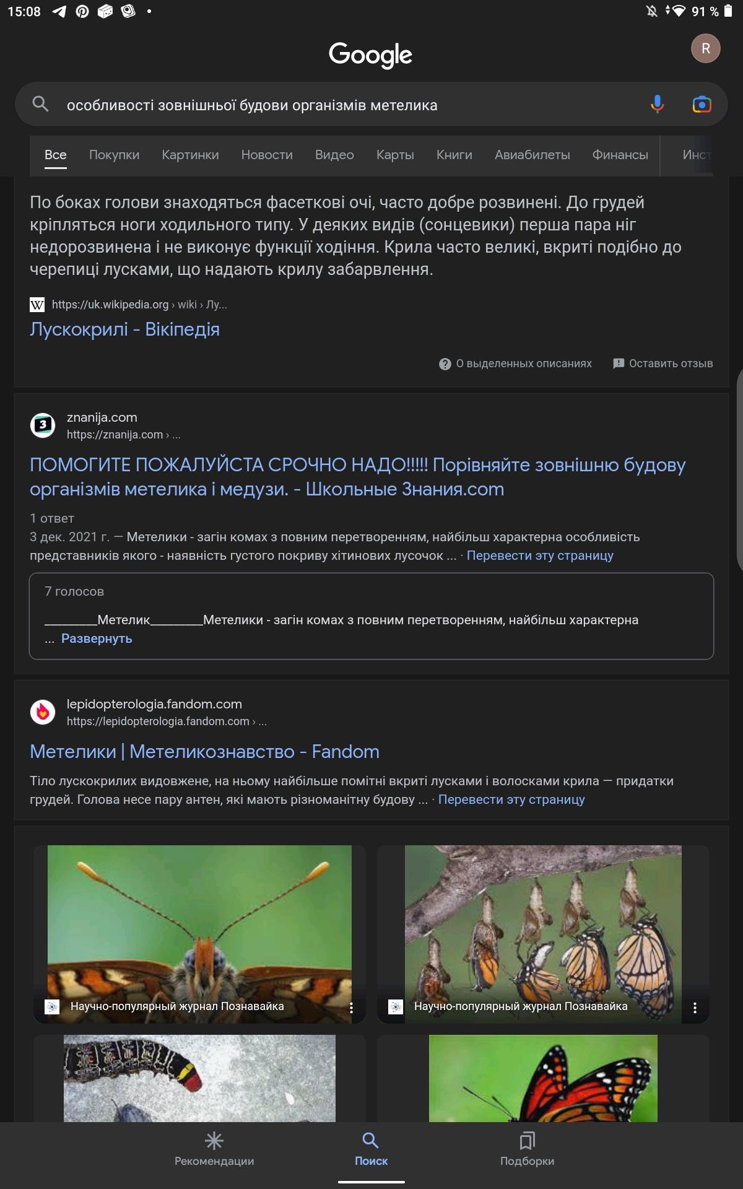
Task: Open Лускокрилі - Вікіпедія result
Action: point(124,329)
